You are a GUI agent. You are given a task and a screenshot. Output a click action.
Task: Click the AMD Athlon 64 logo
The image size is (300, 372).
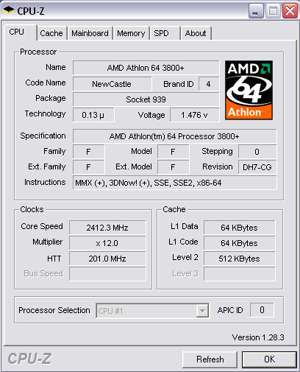[249, 90]
